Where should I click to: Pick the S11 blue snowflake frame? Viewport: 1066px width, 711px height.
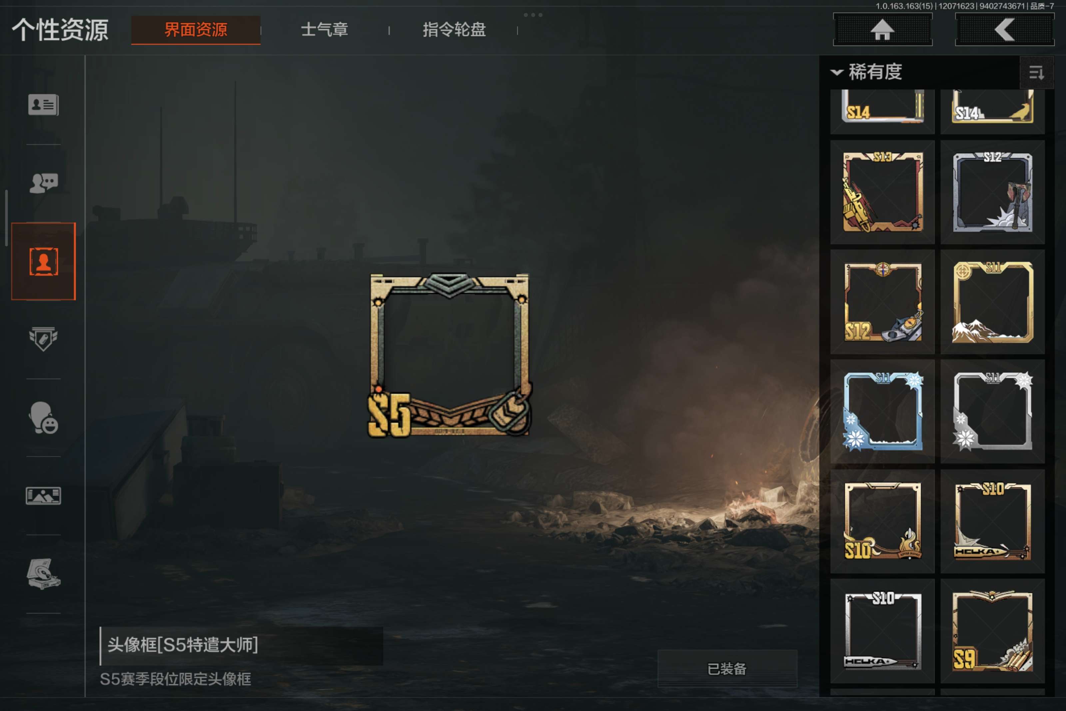tap(882, 411)
